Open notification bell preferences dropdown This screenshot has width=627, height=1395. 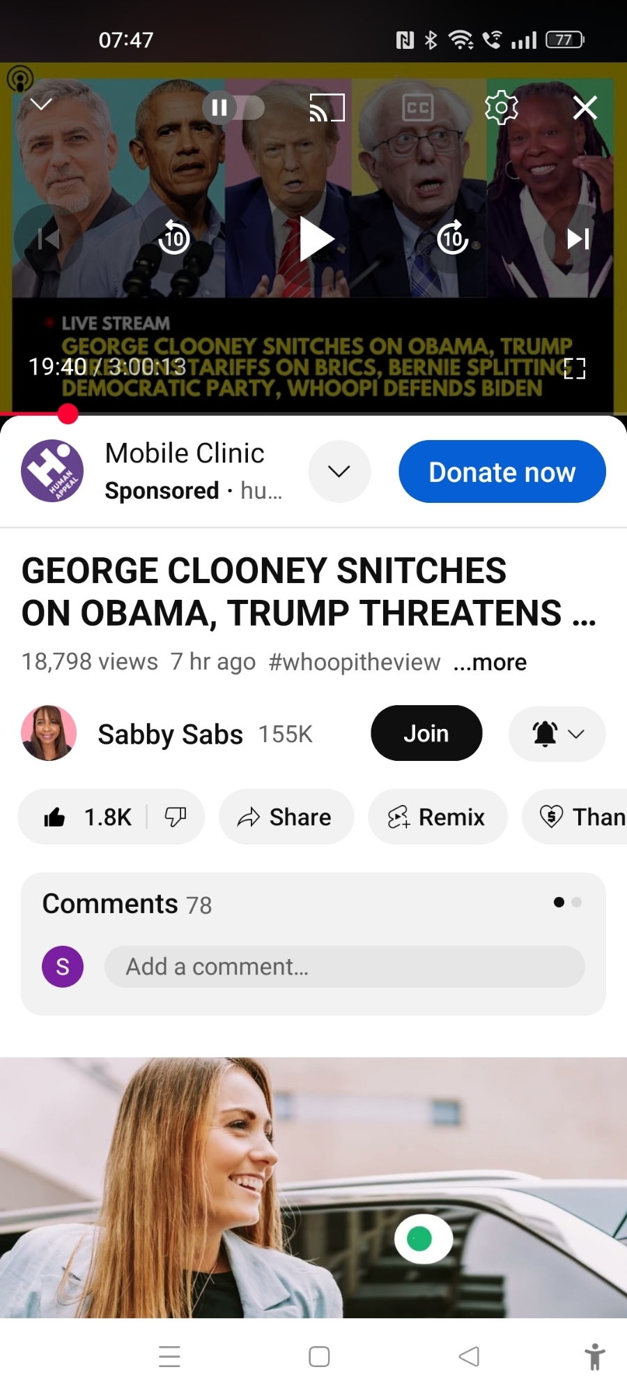click(x=557, y=734)
